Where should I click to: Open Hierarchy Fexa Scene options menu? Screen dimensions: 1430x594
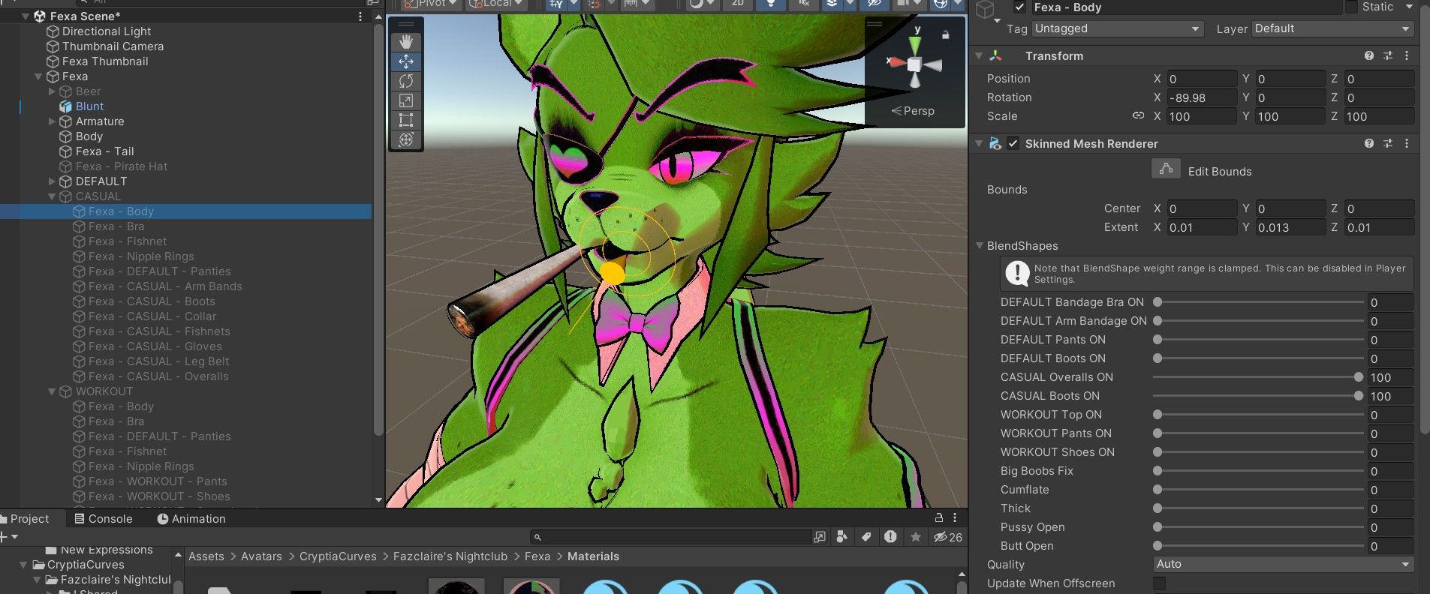(360, 16)
